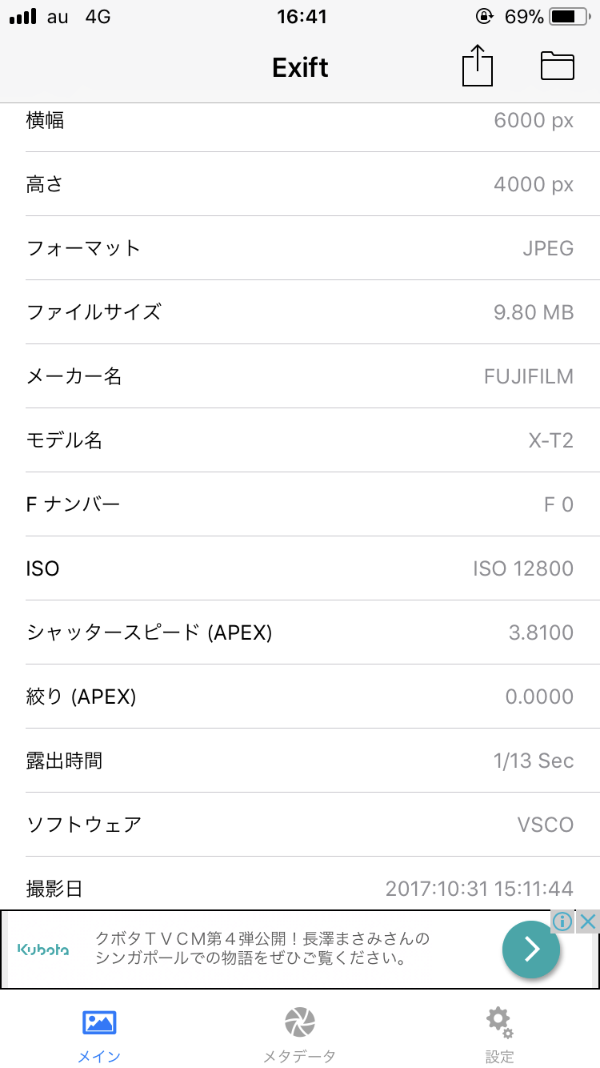Image resolution: width=600 pixels, height=1068 pixels.
Task: Tap the ファイルサイズ 9.80 MB row
Action: tap(300, 312)
